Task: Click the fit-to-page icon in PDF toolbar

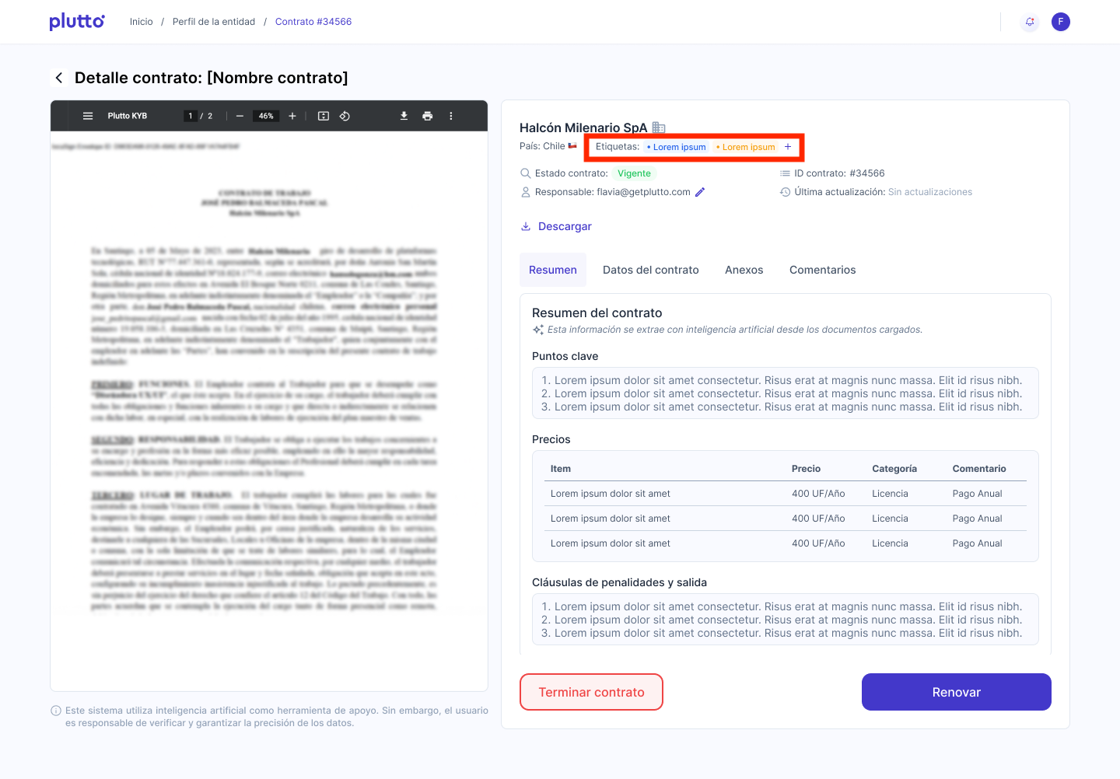Action: tap(324, 116)
